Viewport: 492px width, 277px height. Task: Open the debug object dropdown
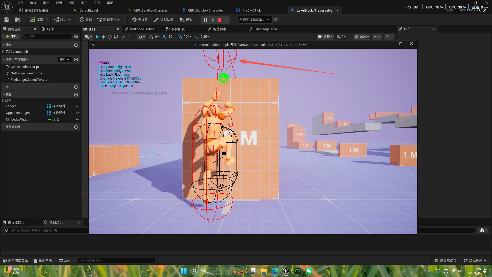pyautogui.click(x=254, y=20)
